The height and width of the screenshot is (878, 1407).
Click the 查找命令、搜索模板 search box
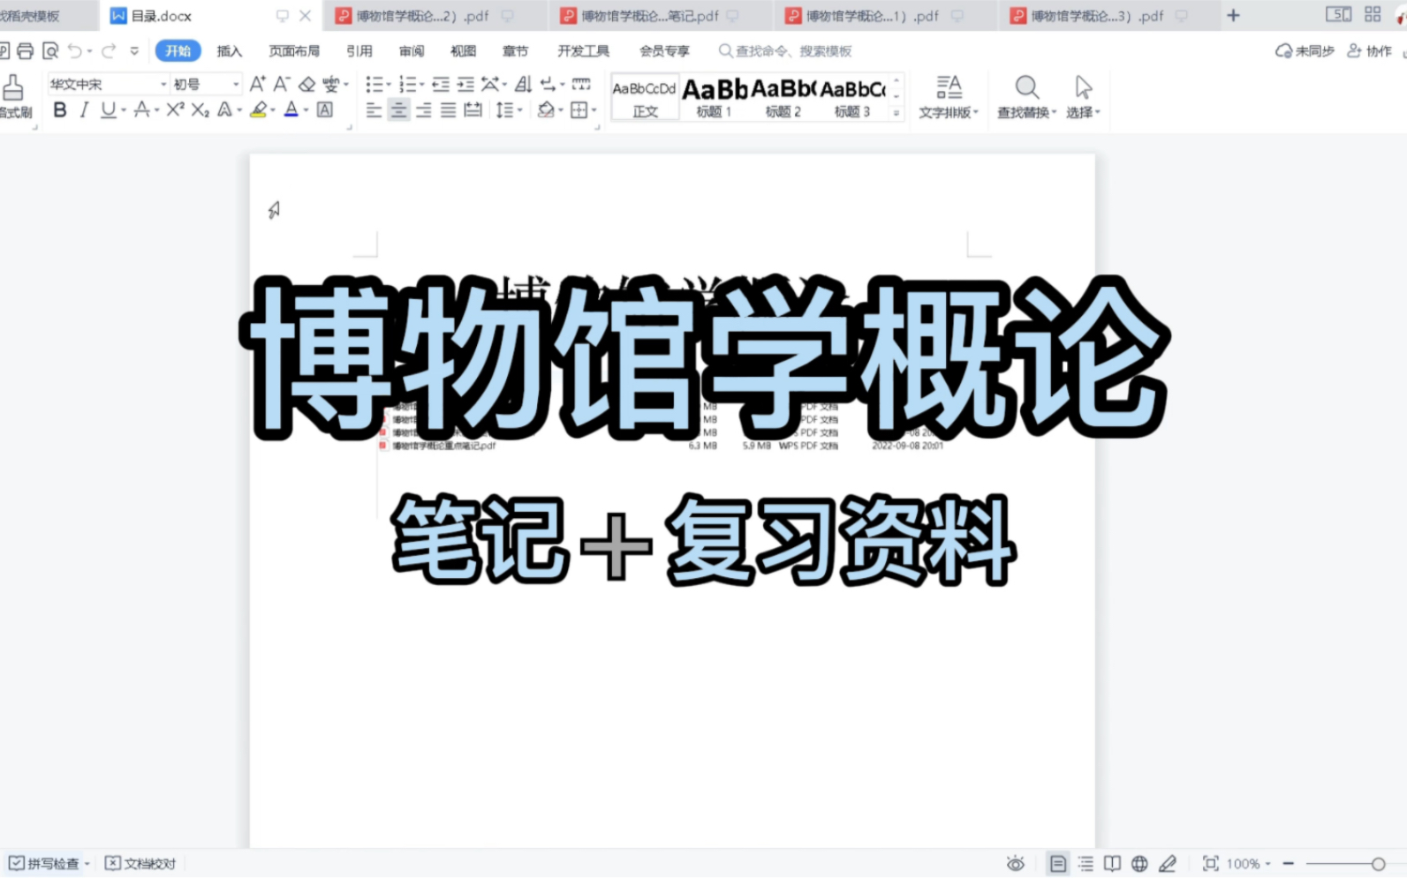785,51
